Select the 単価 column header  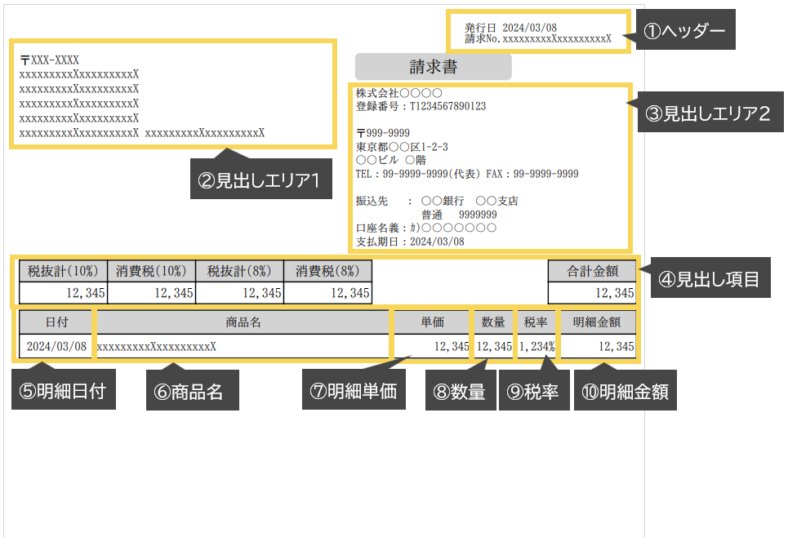(432, 322)
